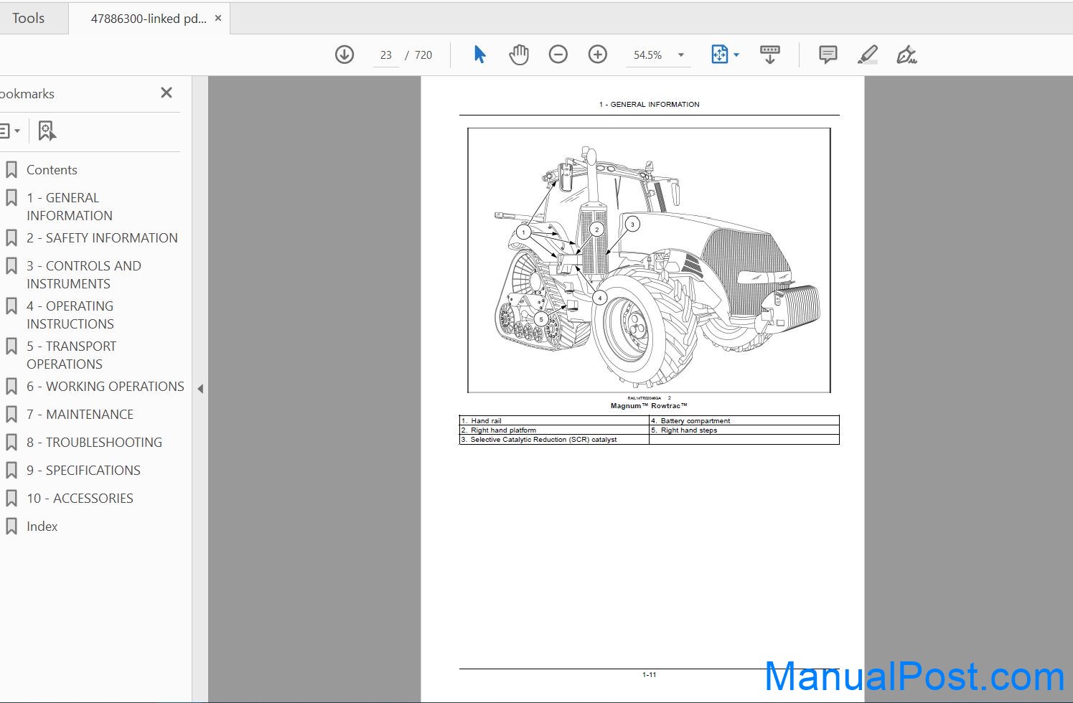Click bookmark icon beside Index
This screenshot has height=703, width=1073.
pos(11,527)
